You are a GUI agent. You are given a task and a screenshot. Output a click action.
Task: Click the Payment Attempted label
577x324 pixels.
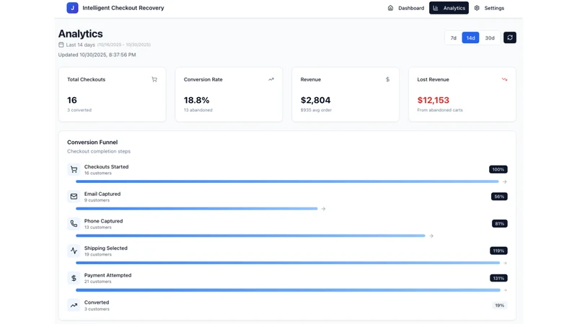[x=107, y=275]
